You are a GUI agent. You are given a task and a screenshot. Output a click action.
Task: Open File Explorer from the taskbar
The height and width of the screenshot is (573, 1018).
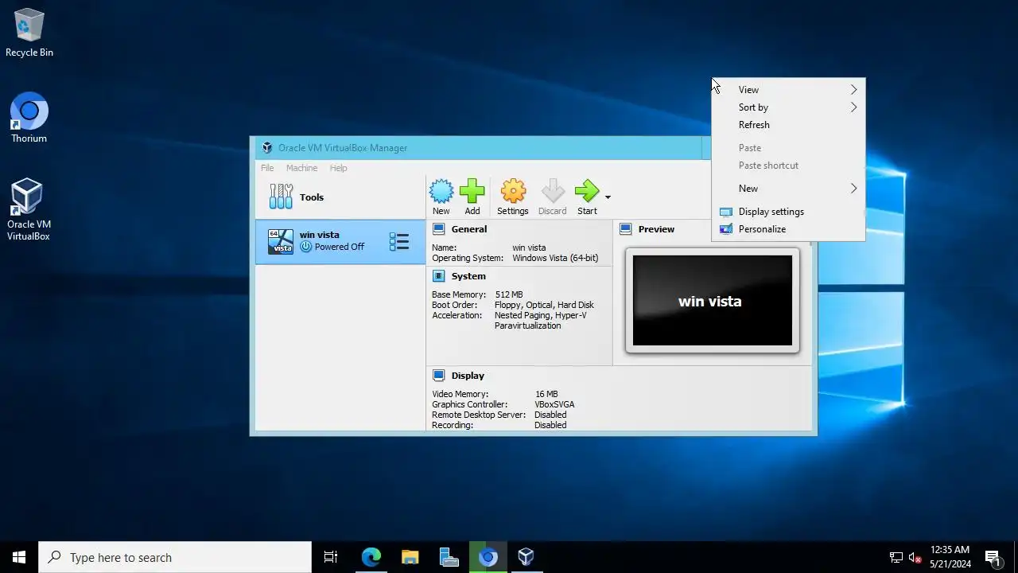[410, 557]
